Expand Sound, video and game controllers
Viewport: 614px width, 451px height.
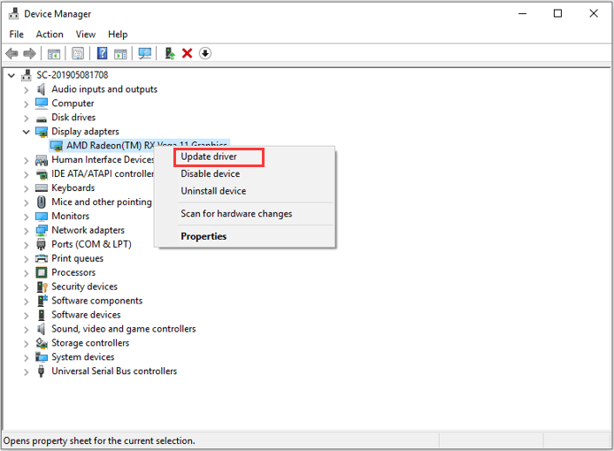pos(27,330)
